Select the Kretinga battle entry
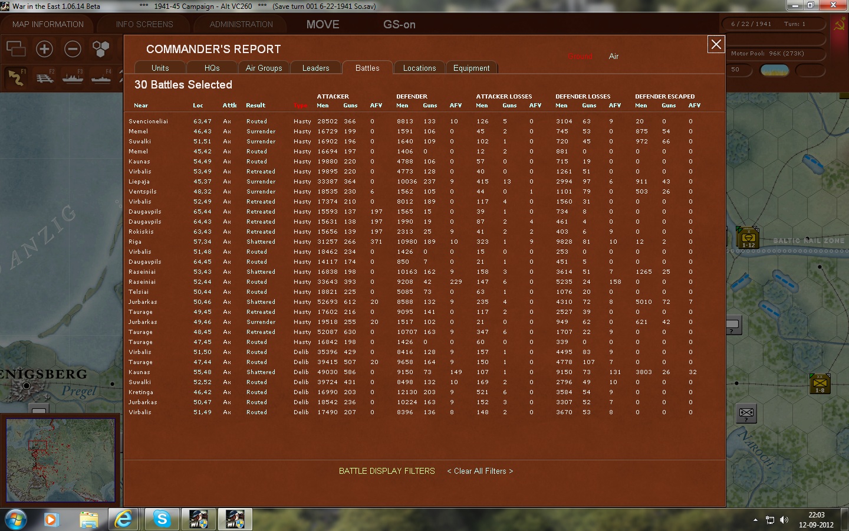Viewport: 849px width, 531px height. tap(141, 392)
